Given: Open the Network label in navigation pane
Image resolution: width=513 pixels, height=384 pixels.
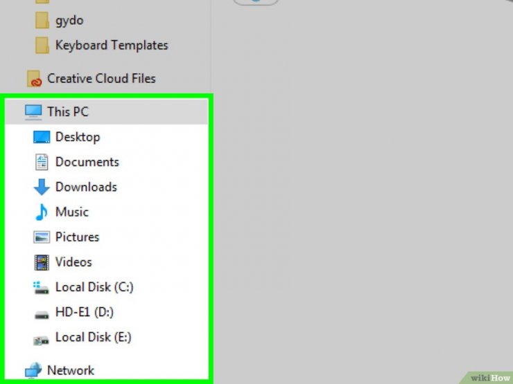Looking at the screenshot, I should (x=71, y=371).
